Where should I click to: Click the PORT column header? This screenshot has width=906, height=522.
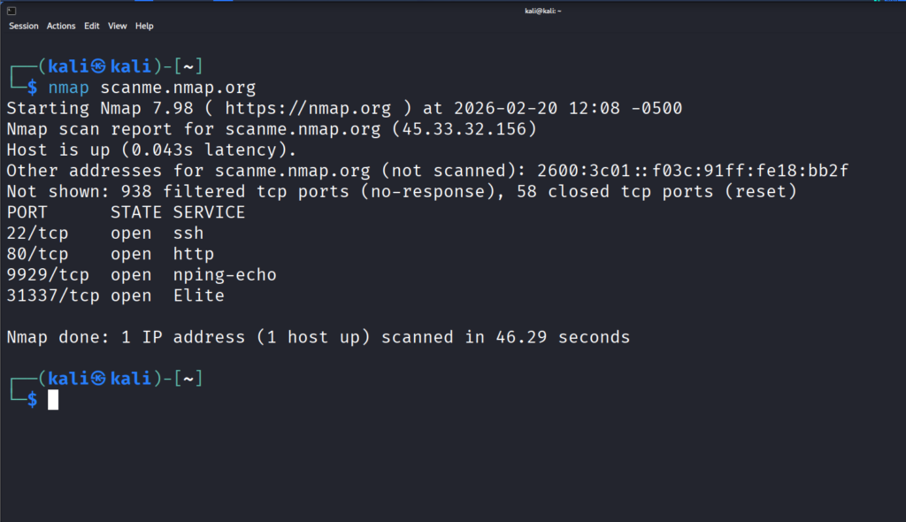[27, 212]
